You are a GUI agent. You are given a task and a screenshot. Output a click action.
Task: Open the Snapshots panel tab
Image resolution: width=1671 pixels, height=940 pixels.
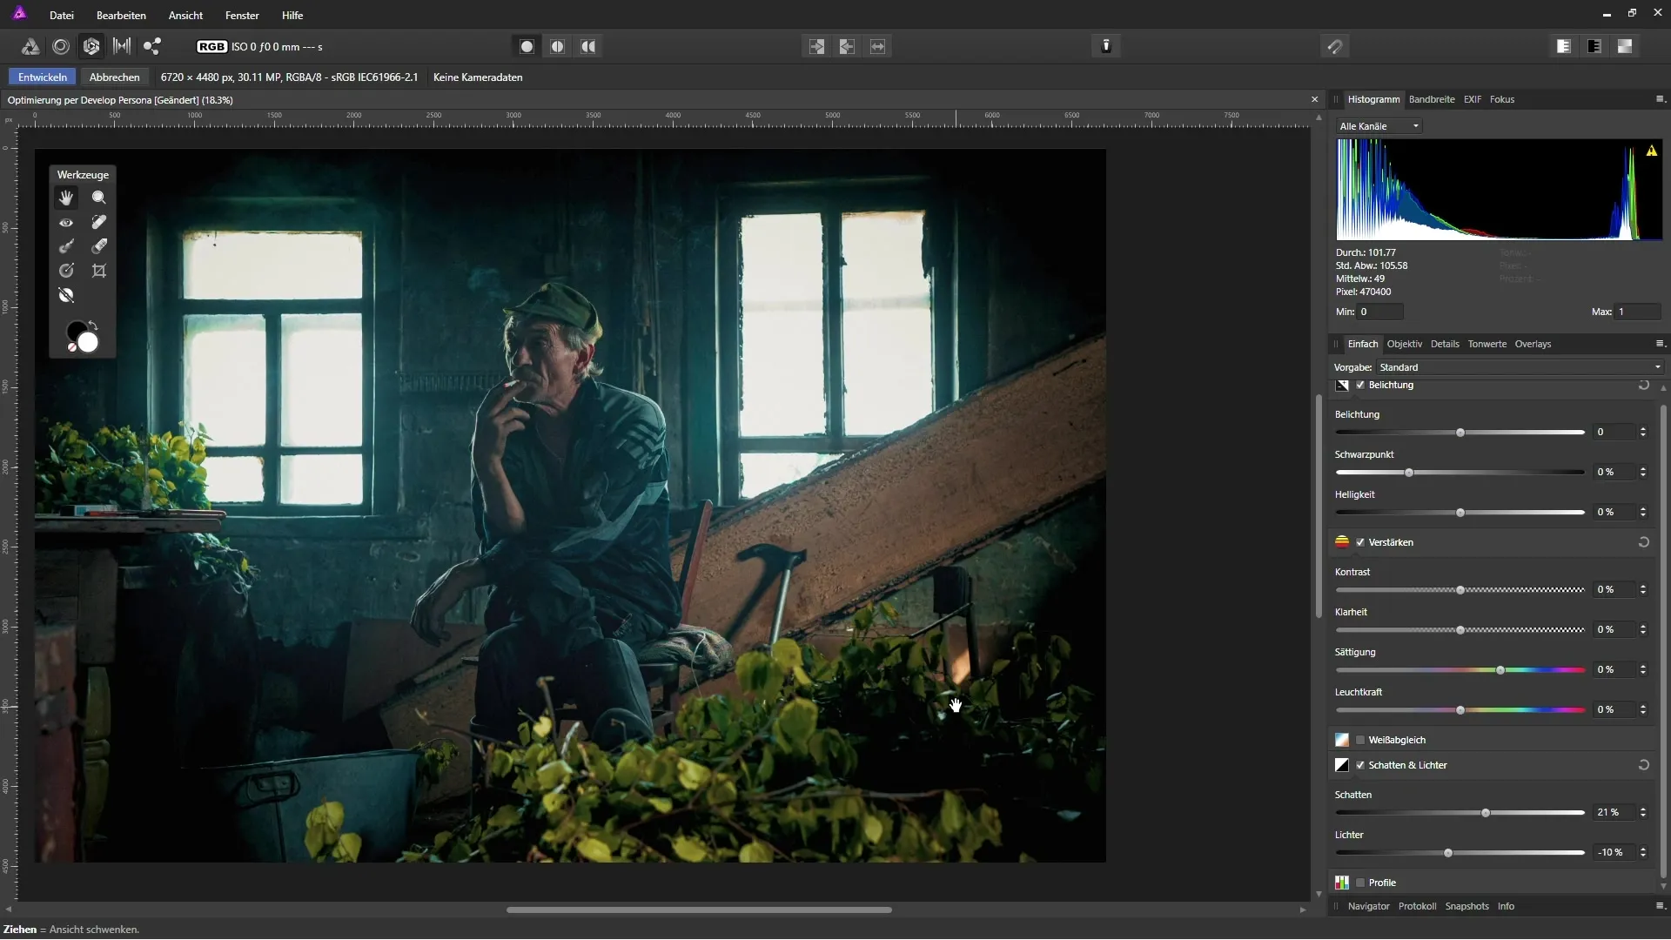click(1467, 906)
